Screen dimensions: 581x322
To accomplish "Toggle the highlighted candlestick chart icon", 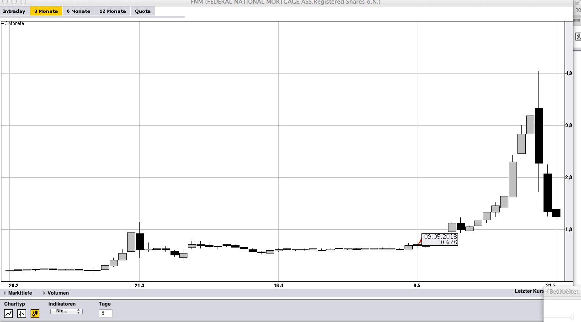I will (35, 313).
